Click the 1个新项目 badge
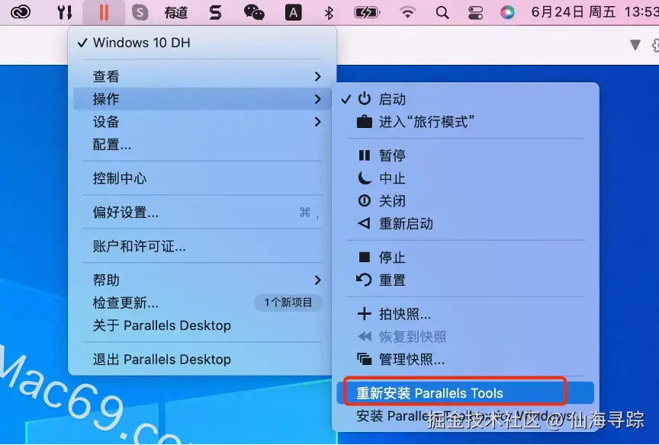The height and width of the screenshot is (445, 659). coord(288,303)
